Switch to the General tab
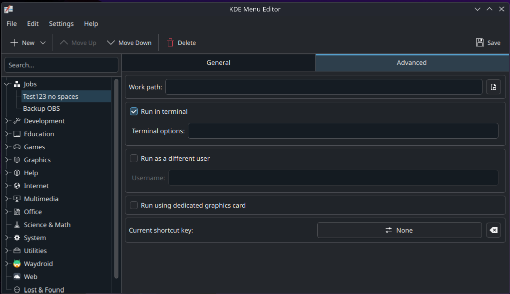Image resolution: width=510 pixels, height=294 pixels. [218, 62]
